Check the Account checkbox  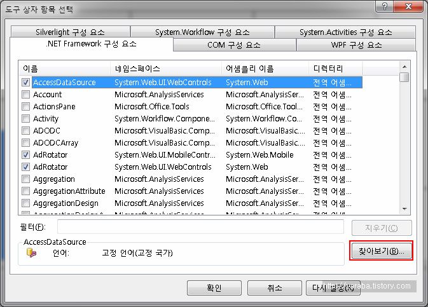(x=25, y=95)
